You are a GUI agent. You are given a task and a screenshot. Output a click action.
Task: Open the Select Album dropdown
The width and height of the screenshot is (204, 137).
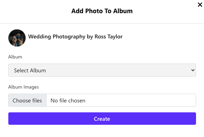click(x=102, y=70)
